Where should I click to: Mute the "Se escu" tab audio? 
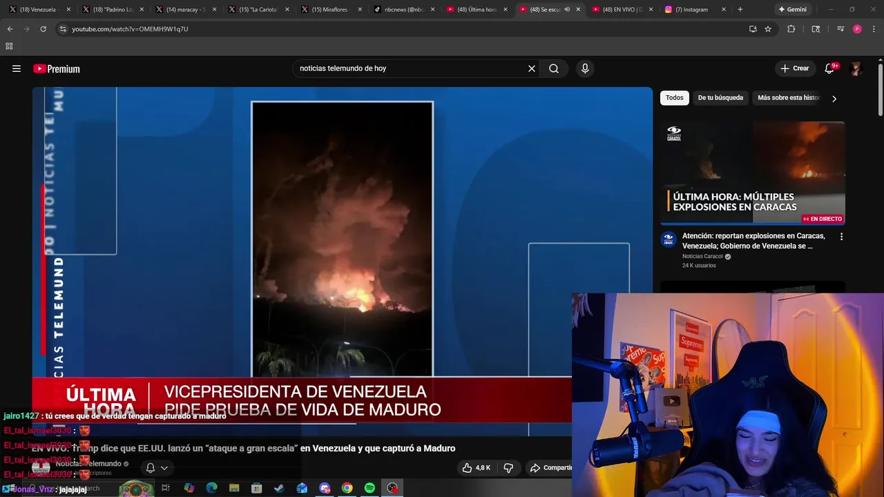(x=567, y=10)
